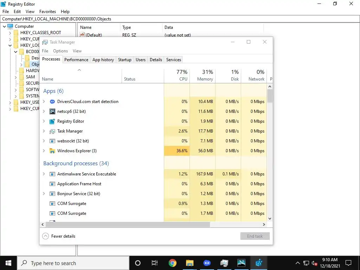Click the End task button

coord(255,236)
